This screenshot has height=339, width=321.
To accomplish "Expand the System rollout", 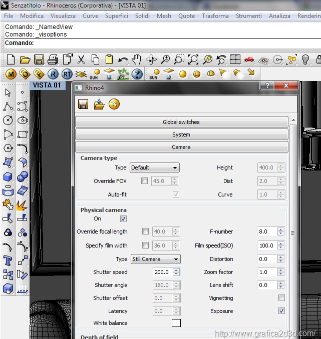I will 181,134.
